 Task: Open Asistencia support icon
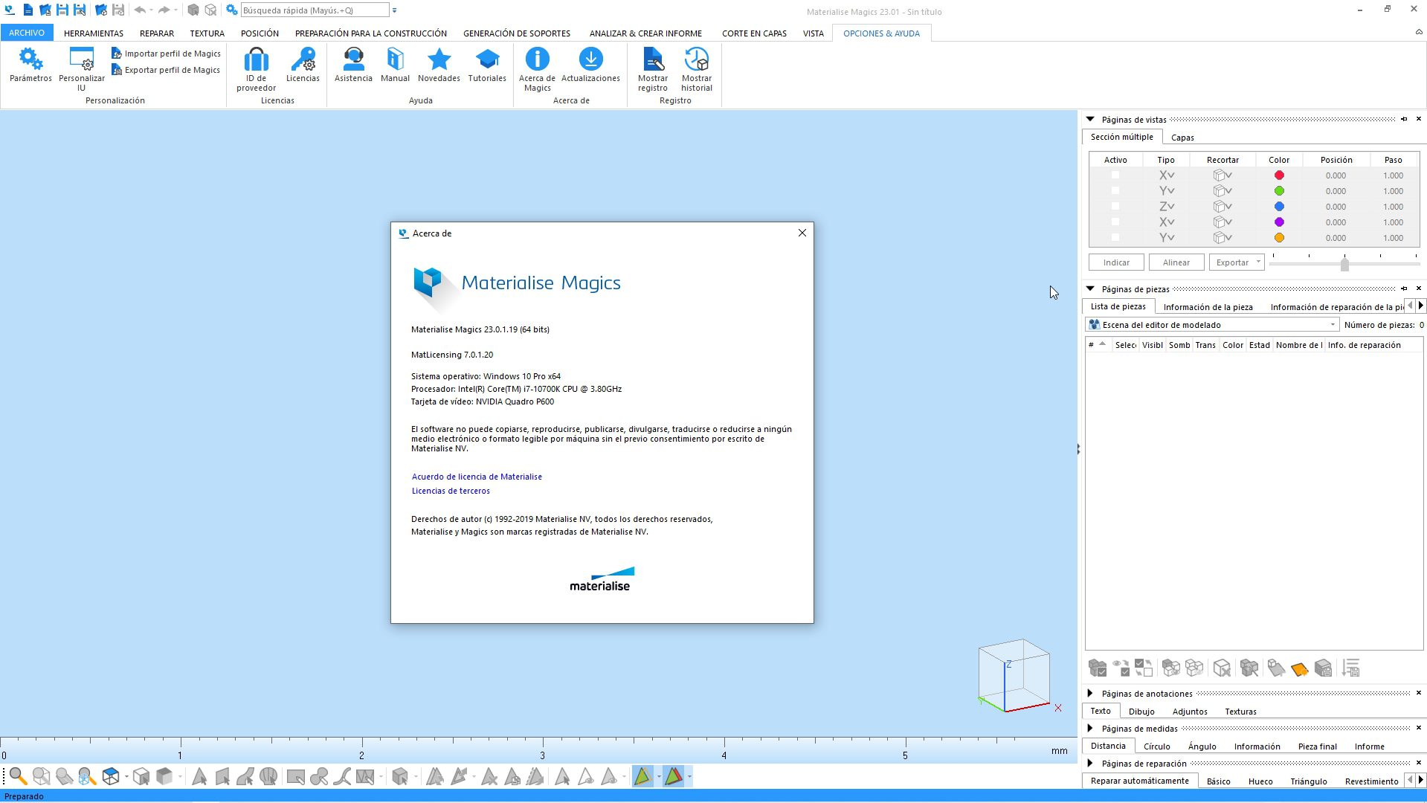(353, 61)
